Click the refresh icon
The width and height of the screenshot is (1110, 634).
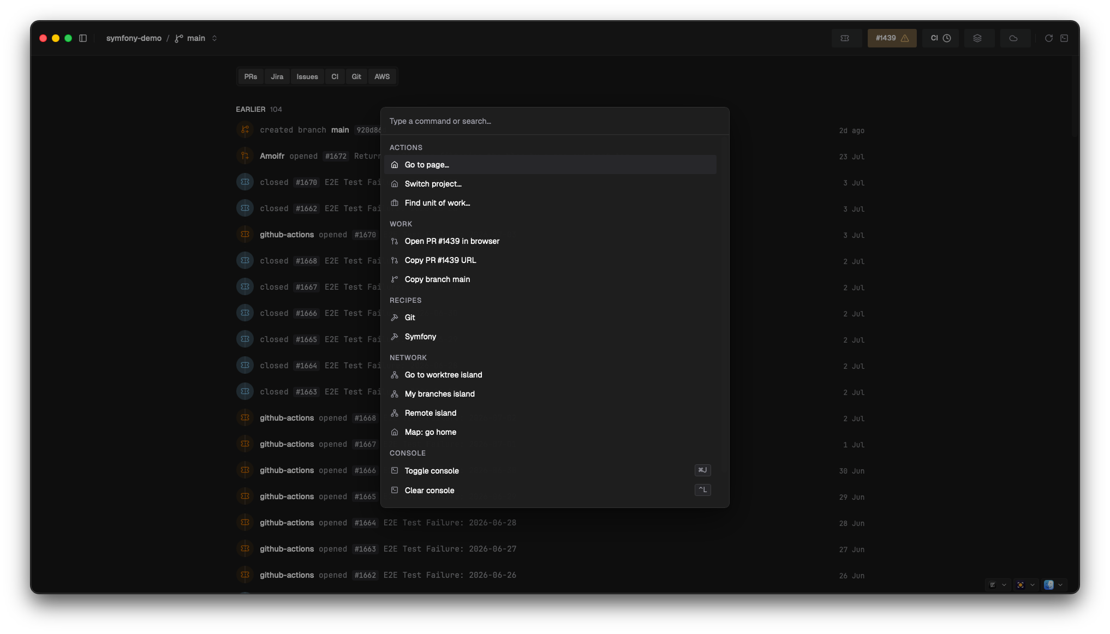[1049, 38]
